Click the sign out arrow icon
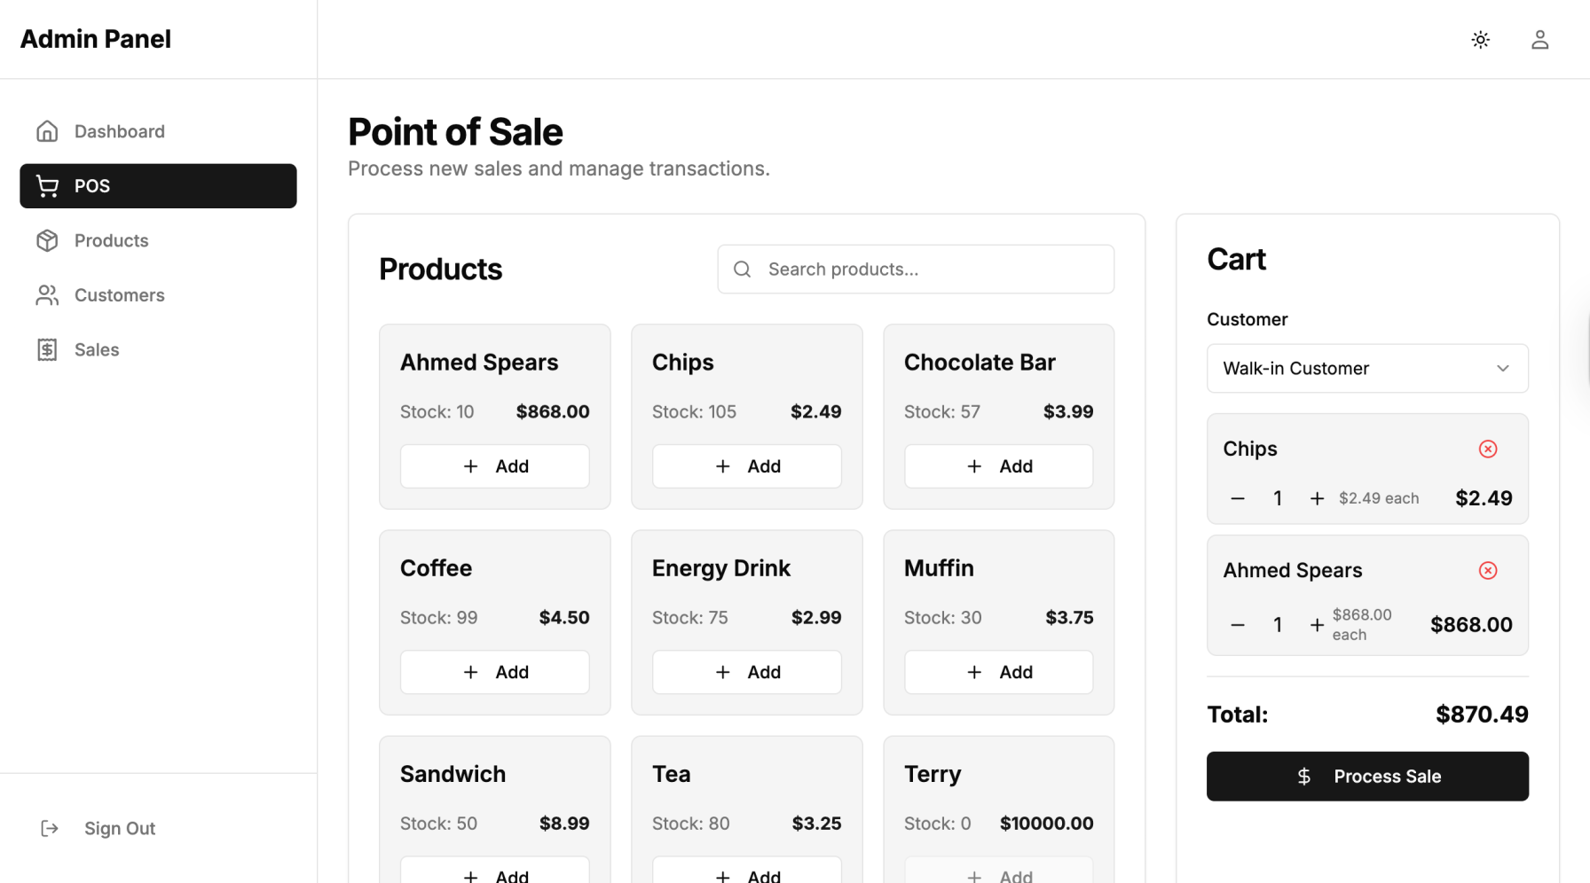The width and height of the screenshot is (1590, 883). tap(49, 828)
